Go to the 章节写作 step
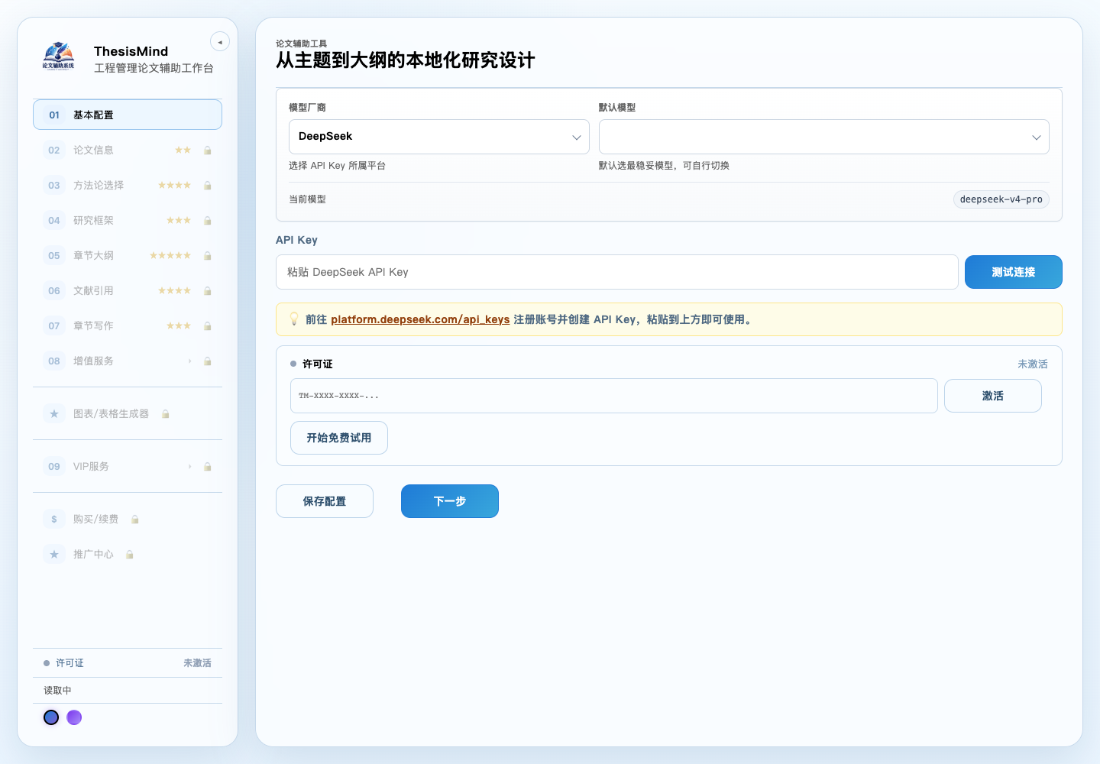 click(128, 326)
